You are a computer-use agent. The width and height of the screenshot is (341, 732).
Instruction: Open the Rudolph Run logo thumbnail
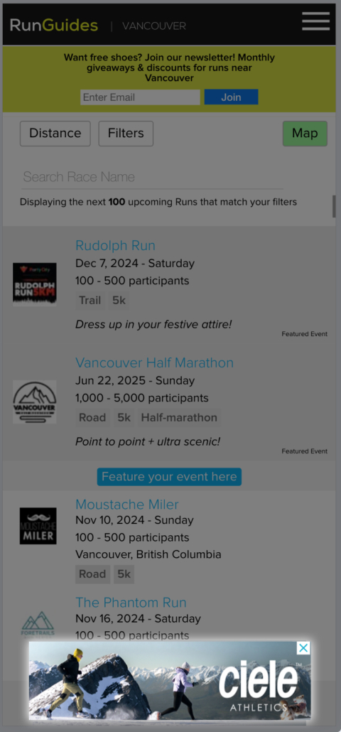click(35, 284)
